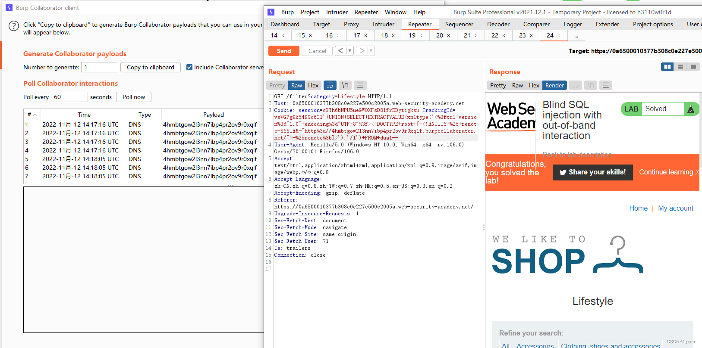The height and width of the screenshot is (348, 702).
Task: Open forward-history dropdown arrow
Action: (x=371, y=51)
